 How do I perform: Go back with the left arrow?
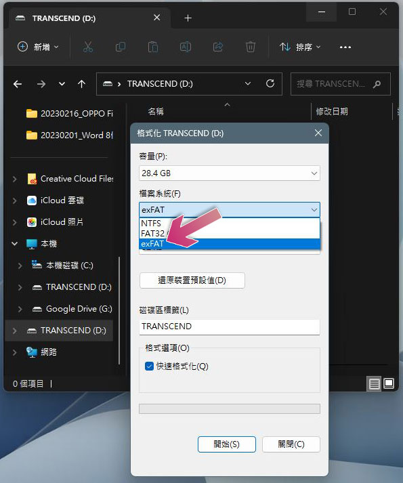point(18,84)
